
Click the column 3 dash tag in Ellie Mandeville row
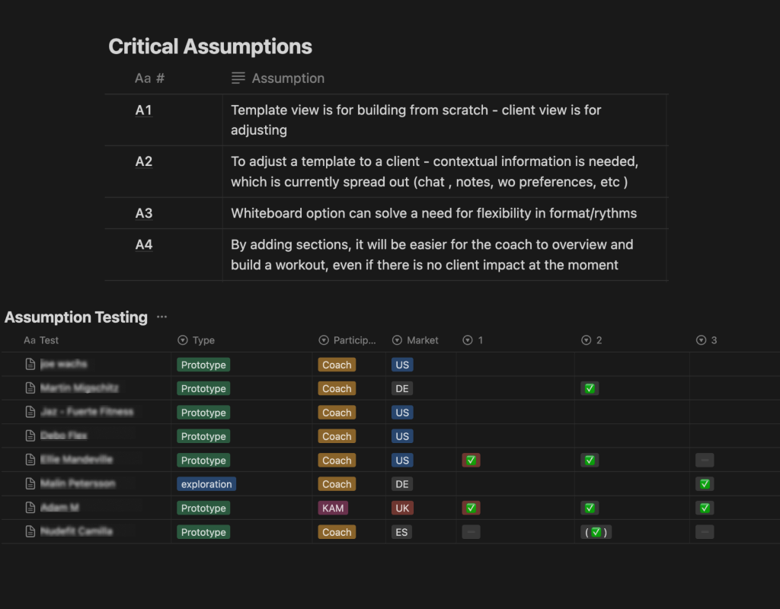coord(705,461)
